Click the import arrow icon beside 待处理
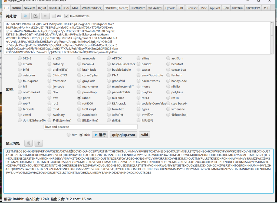 (35, 16)
